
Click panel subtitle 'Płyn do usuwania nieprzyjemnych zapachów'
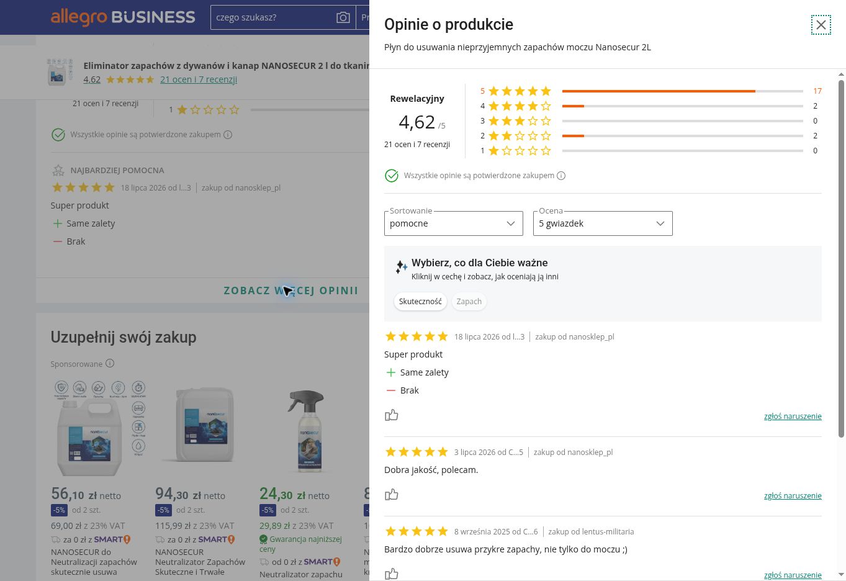(x=518, y=47)
